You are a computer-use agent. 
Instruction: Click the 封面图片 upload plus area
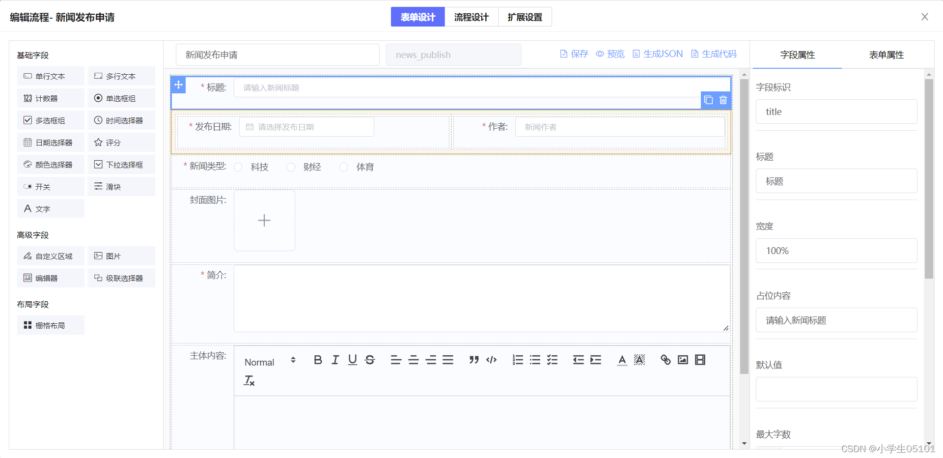(x=264, y=220)
